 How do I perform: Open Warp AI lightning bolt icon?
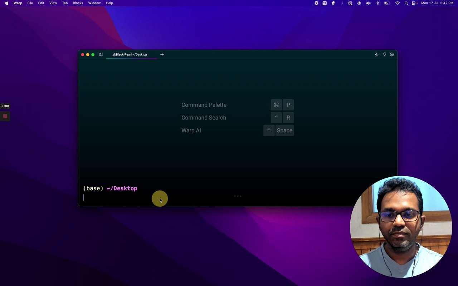tap(377, 55)
